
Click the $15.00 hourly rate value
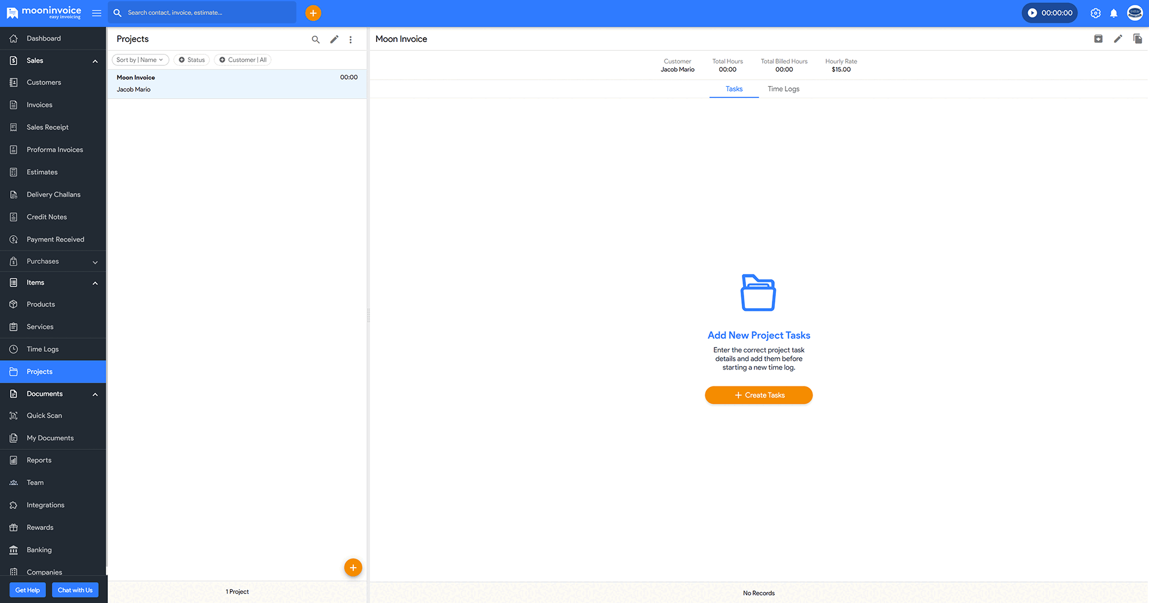841,69
